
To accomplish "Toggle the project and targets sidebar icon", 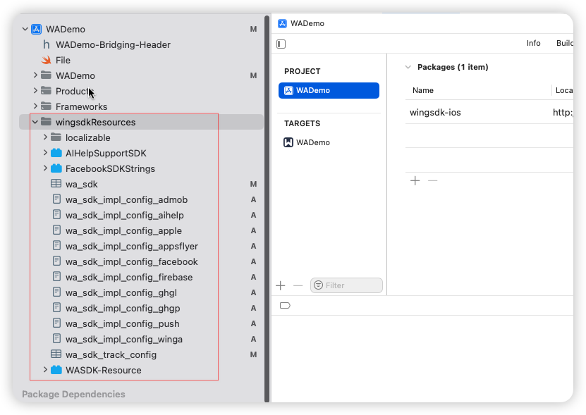I will [x=281, y=44].
